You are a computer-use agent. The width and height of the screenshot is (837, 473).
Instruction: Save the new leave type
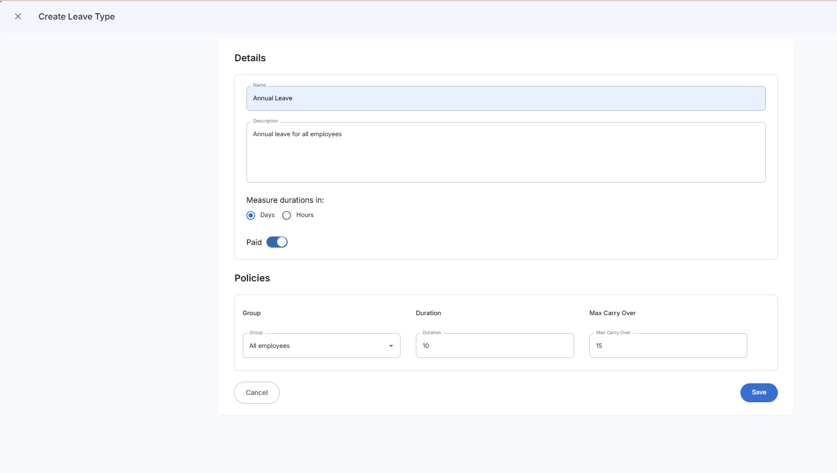click(x=758, y=393)
